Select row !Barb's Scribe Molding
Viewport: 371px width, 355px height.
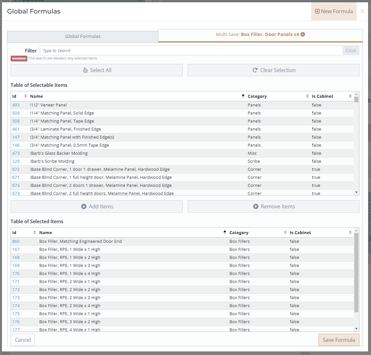(x=182, y=161)
